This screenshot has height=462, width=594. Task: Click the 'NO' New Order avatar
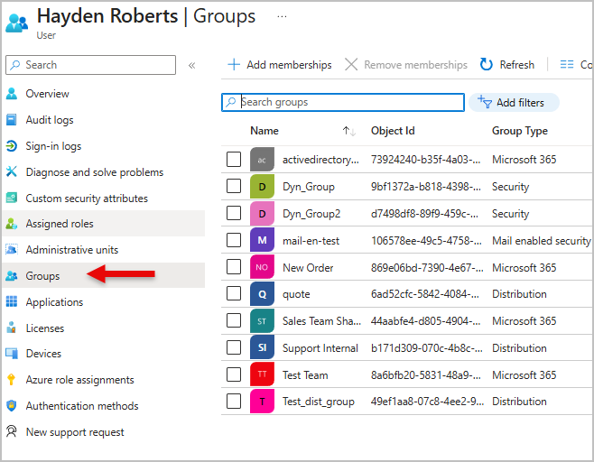(x=262, y=267)
